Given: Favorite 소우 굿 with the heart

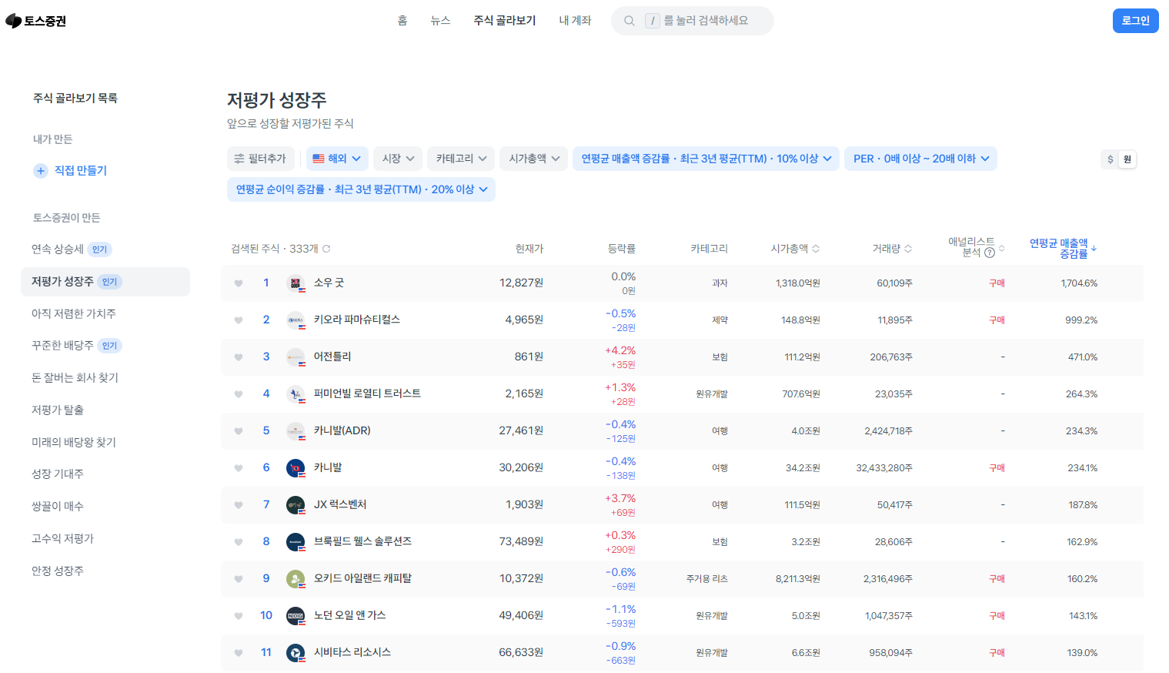Looking at the screenshot, I should [x=239, y=283].
